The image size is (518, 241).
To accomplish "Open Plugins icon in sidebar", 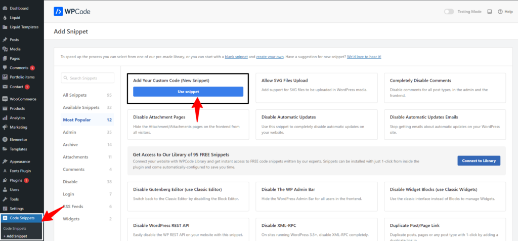I will (x=5, y=180).
